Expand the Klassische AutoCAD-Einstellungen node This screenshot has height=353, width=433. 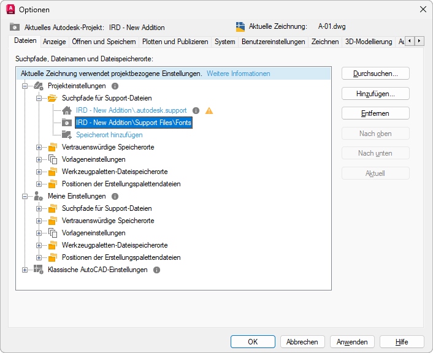pos(25,270)
